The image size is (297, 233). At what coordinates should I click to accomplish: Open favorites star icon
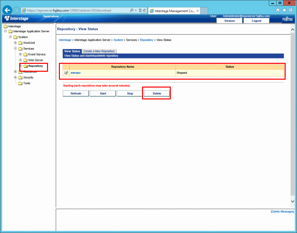coord(284,10)
